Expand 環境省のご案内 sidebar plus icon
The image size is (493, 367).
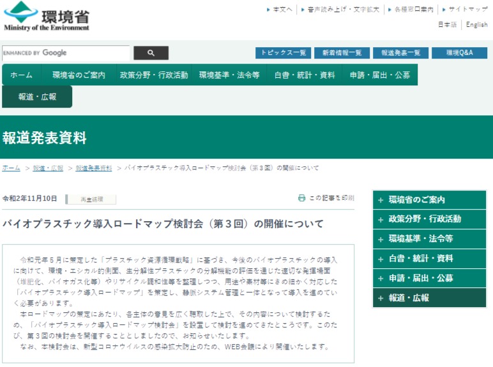(x=381, y=200)
